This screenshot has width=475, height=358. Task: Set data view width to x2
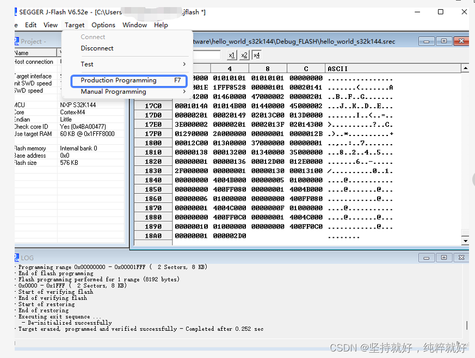pos(244,55)
